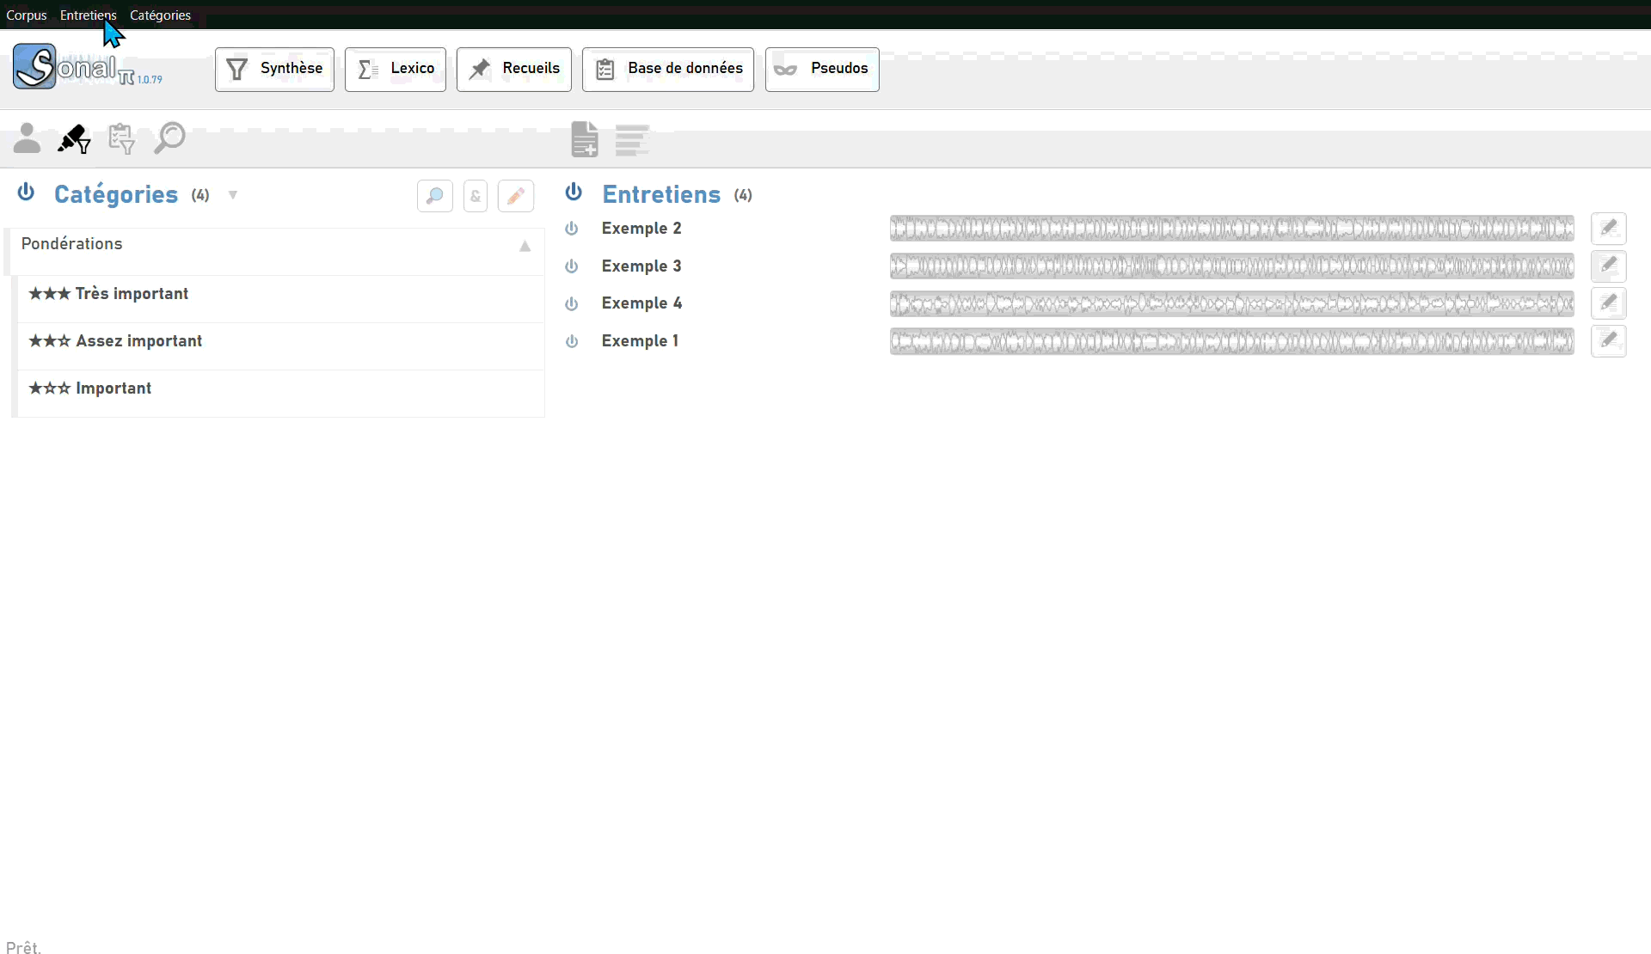Viewport: 1651px width, 954px height.
Task: Collapse the Pondérations group triangle
Action: 525,246
